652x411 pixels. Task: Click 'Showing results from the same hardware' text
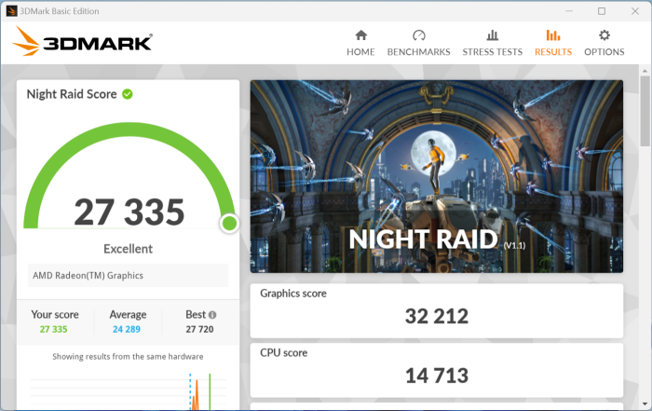pos(128,357)
